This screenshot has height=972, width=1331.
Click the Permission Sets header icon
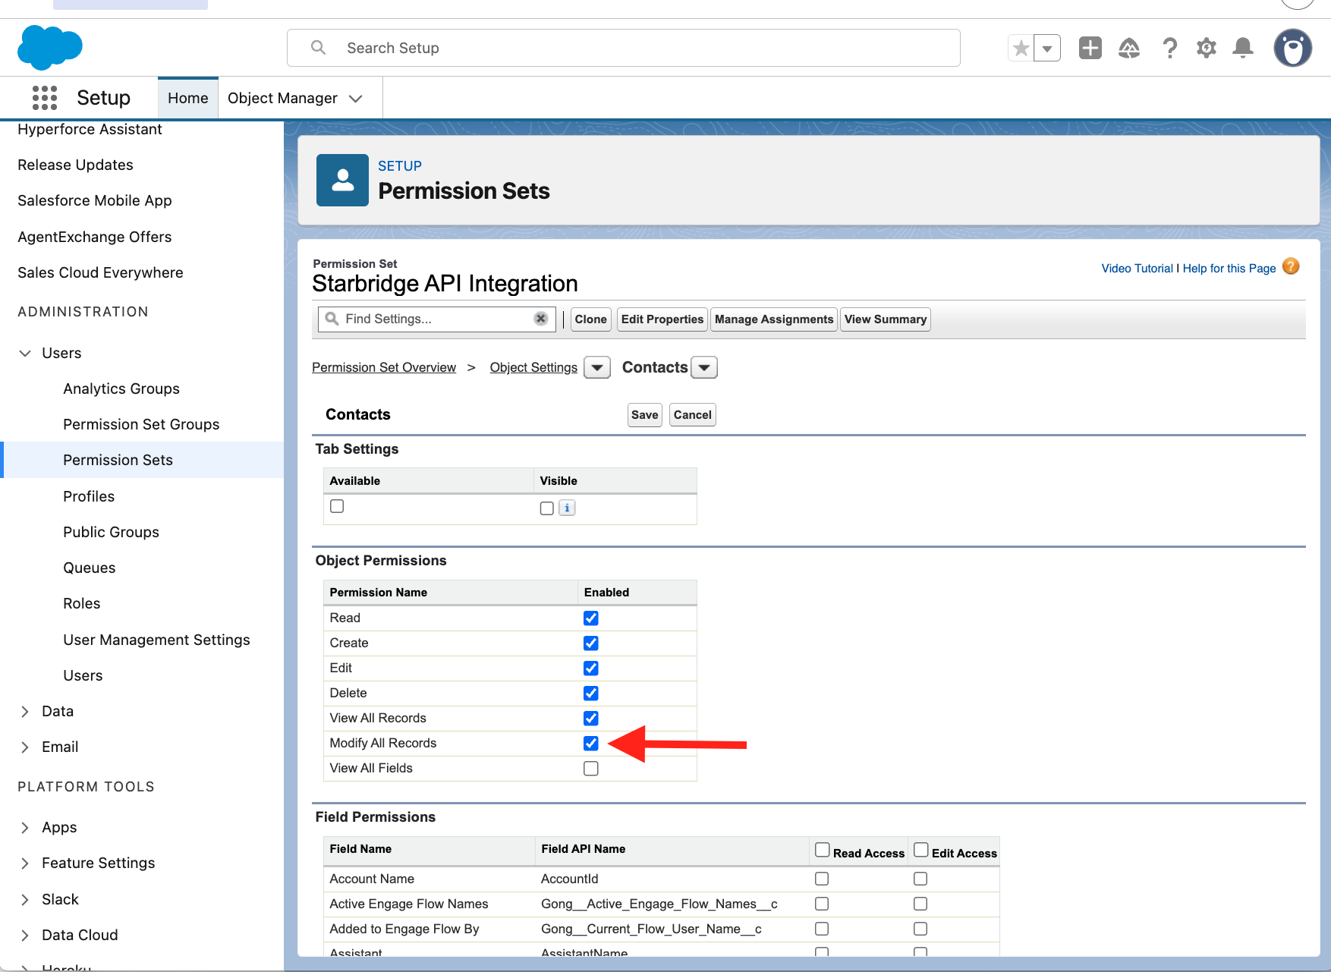pyautogui.click(x=343, y=181)
